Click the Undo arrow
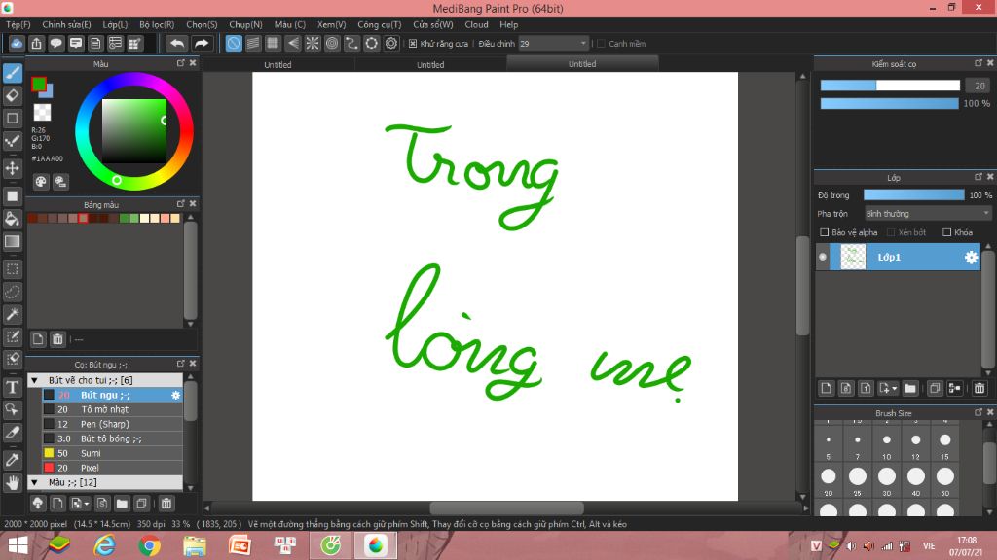The width and height of the screenshot is (997, 560). pyautogui.click(x=176, y=43)
